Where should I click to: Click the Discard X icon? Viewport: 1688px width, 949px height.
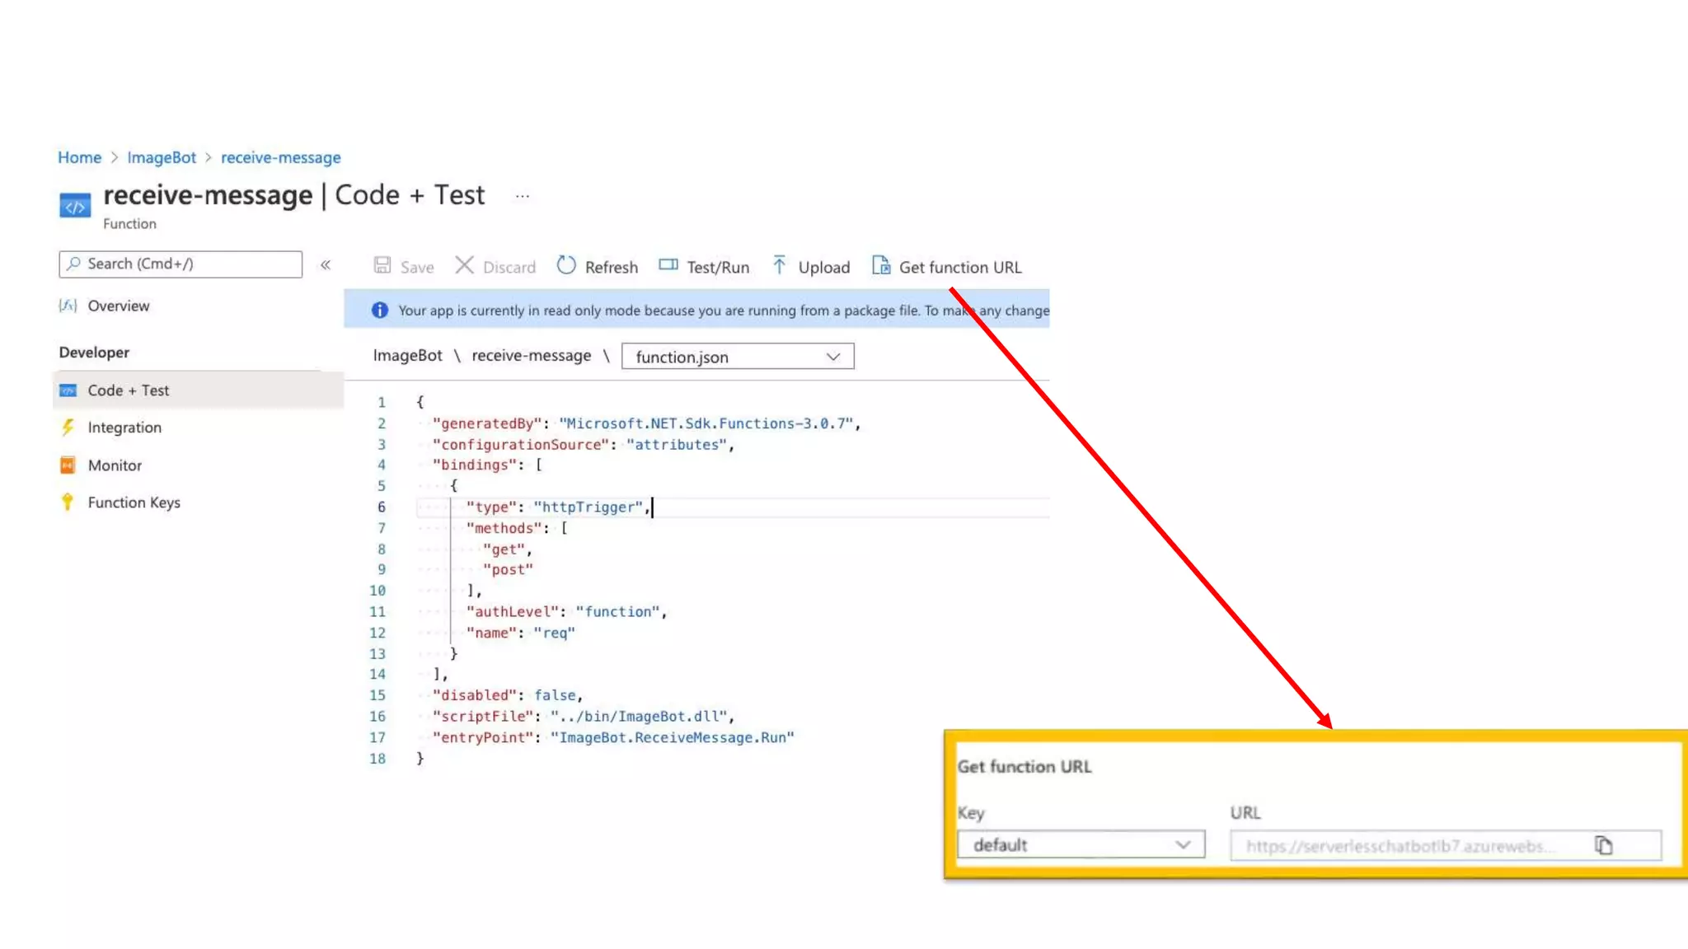465,265
